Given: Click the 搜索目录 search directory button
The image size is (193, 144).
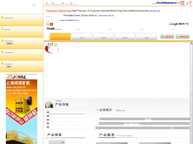Looking at the screenshot, I should 183,37.
